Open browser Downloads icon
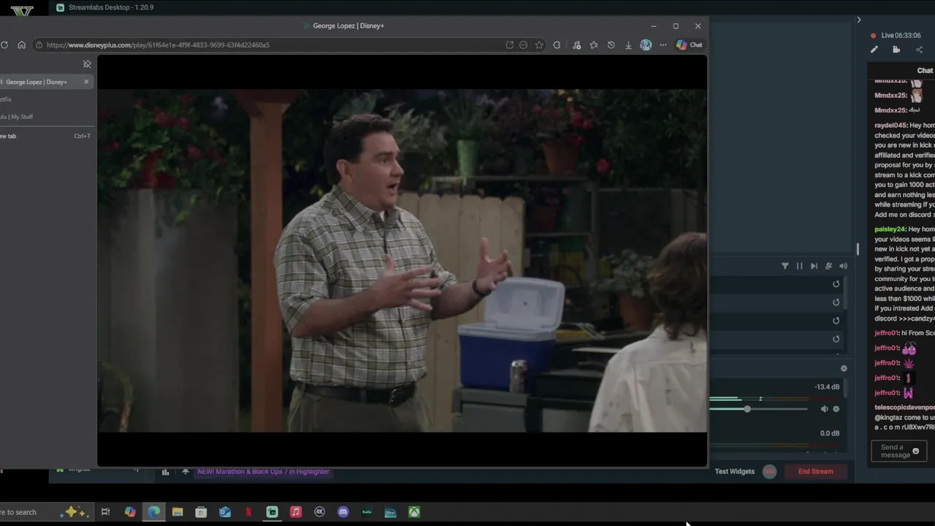The height and width of the screenshot is (526, 935). [x=628, y=45]
